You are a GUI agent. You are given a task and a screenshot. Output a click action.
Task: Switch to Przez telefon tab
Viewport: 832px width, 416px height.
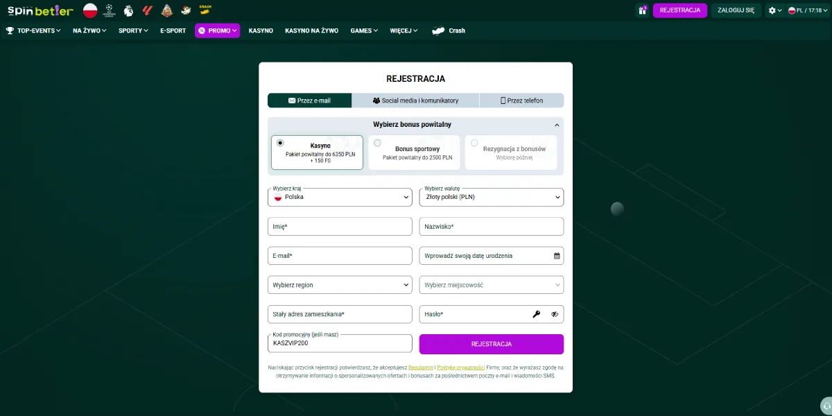(522, 101)
